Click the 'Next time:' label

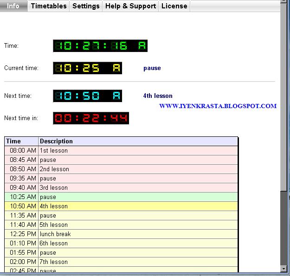coord(18,96)
